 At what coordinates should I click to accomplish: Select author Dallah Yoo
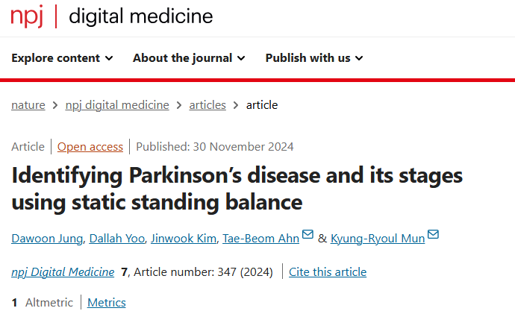pyautogui.click(x=117, y=239)
